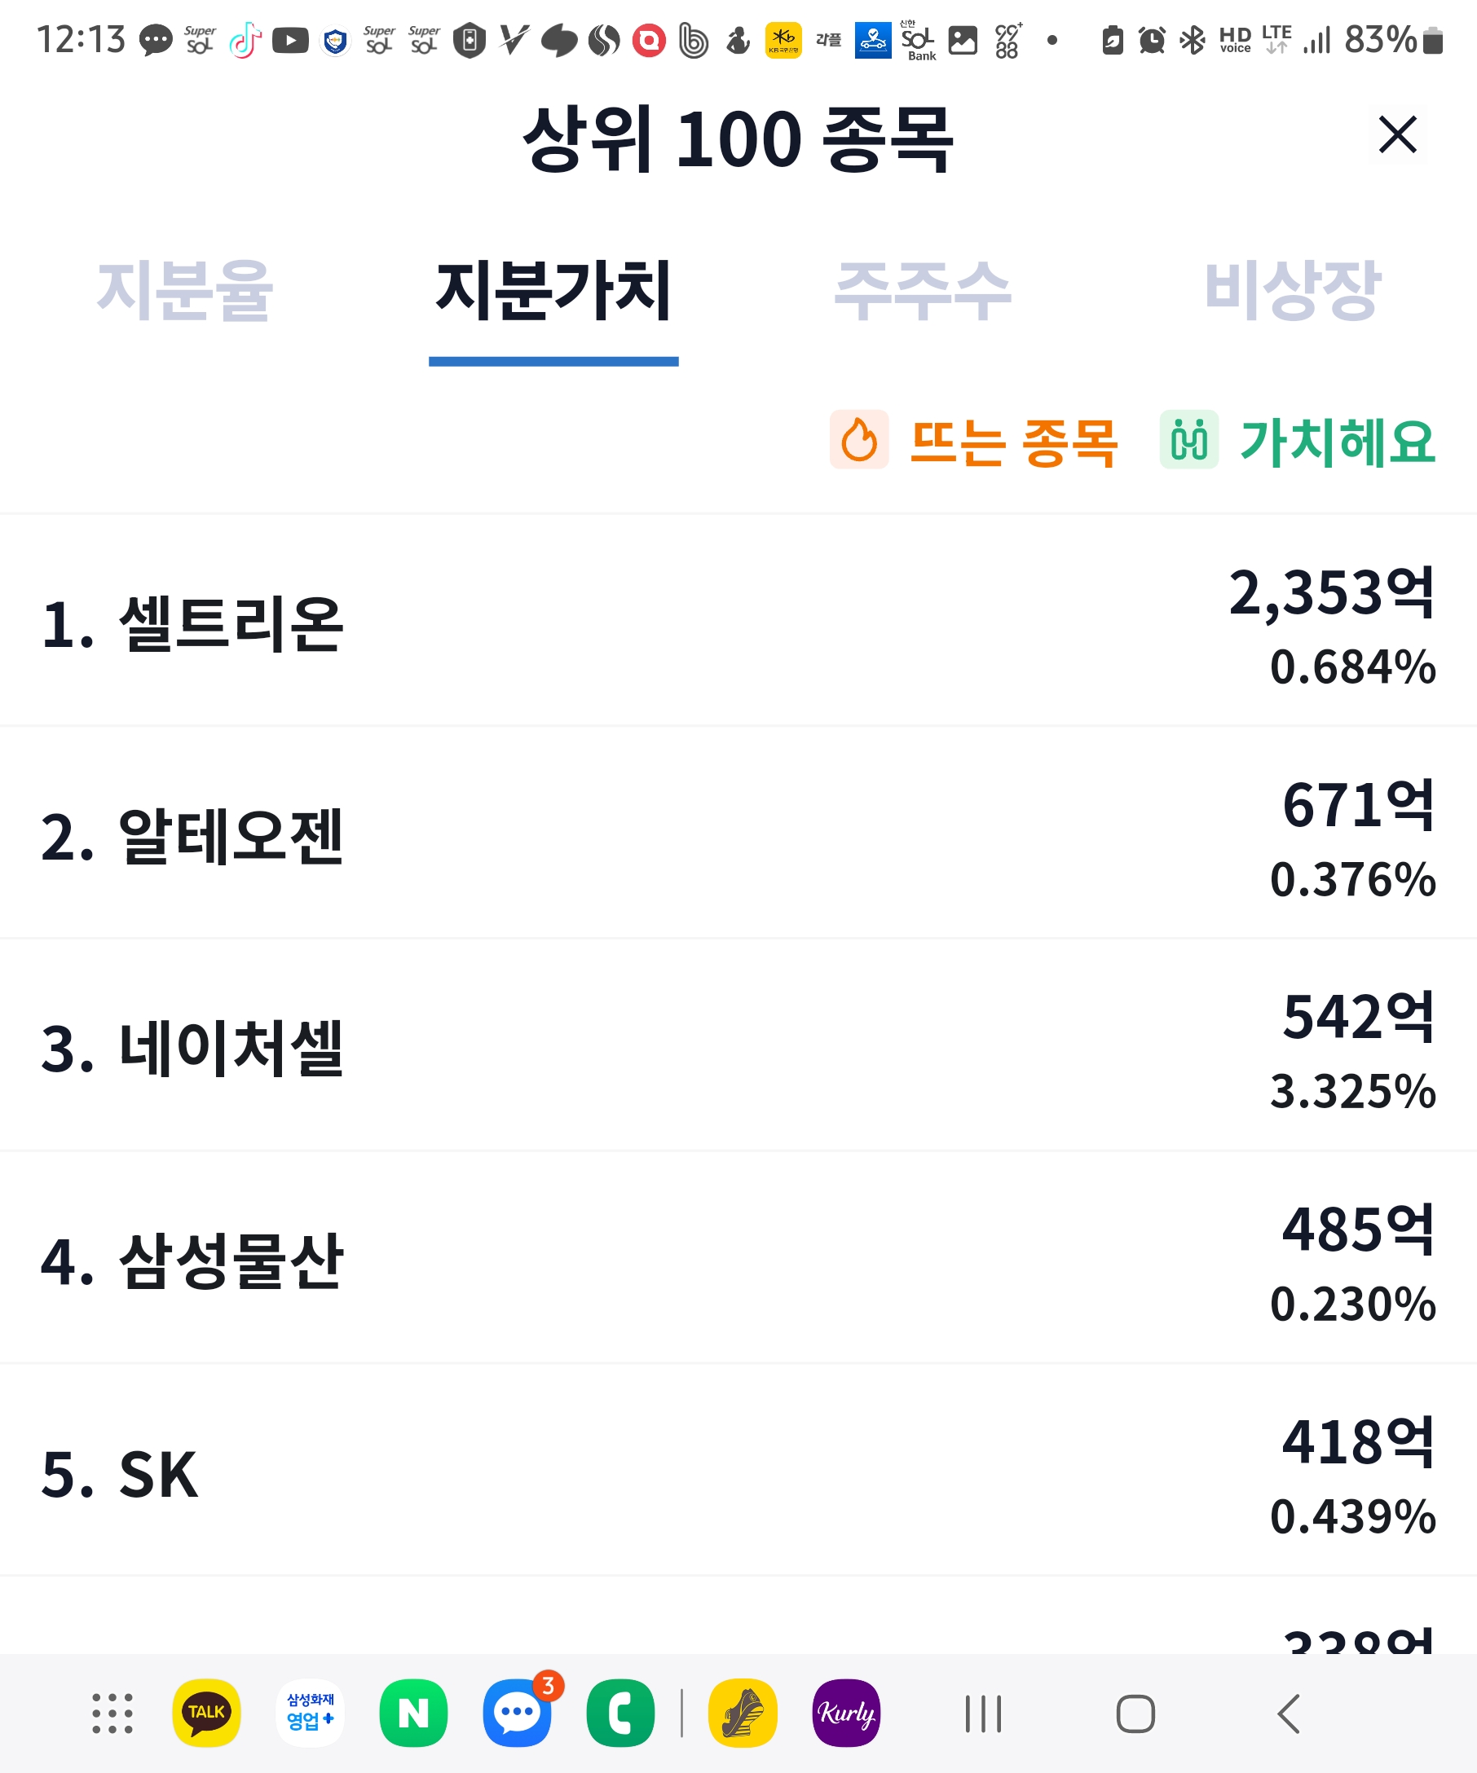Tap the green 가치헤요 icon
1477x1773 pixels.
1188,440
